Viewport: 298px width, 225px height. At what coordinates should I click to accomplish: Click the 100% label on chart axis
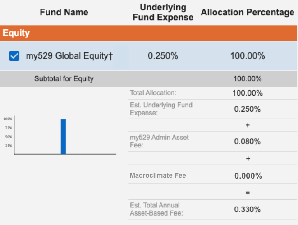coord(8,119)
